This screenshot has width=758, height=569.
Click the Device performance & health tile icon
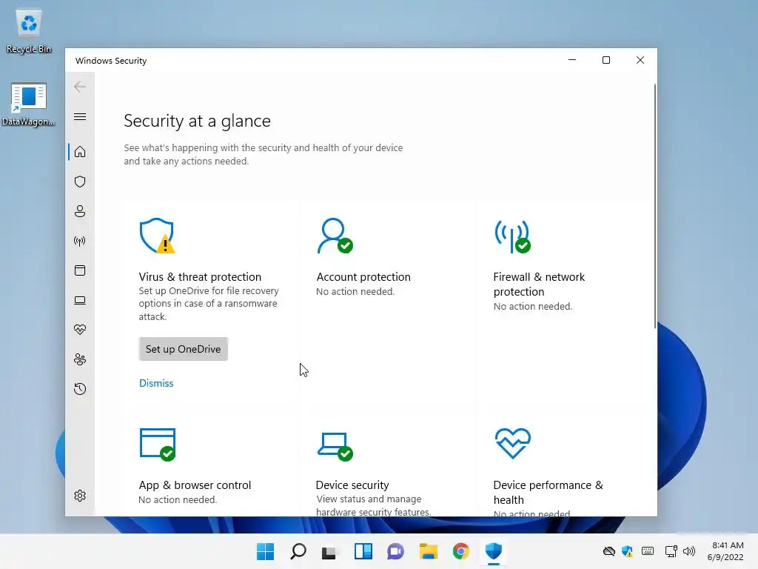(513, 443)
